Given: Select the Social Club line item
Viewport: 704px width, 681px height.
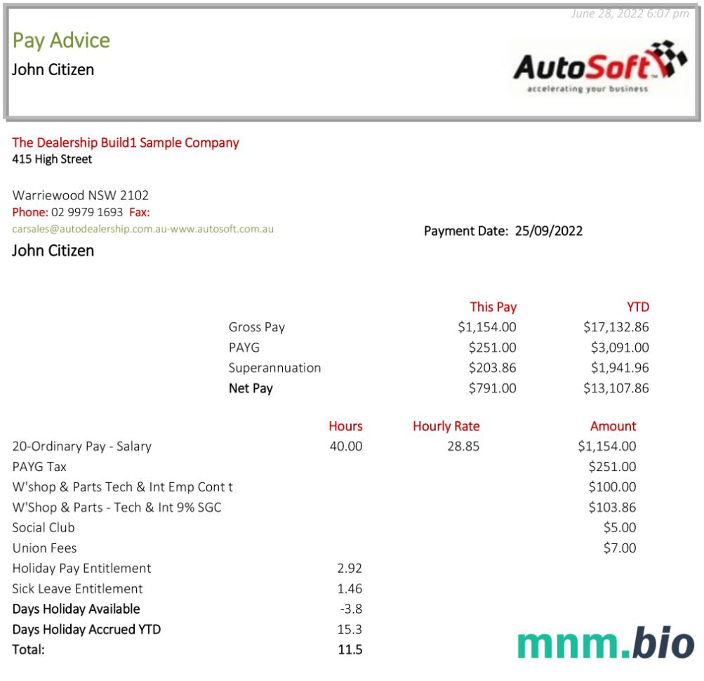Looking at the screenshot, I should pyautogui.click(x=44, y=528).
